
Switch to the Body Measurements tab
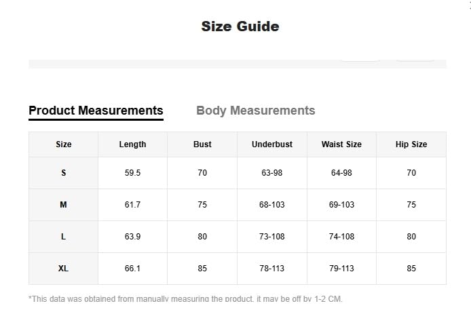pyautogui.click(x=255, y=111)
